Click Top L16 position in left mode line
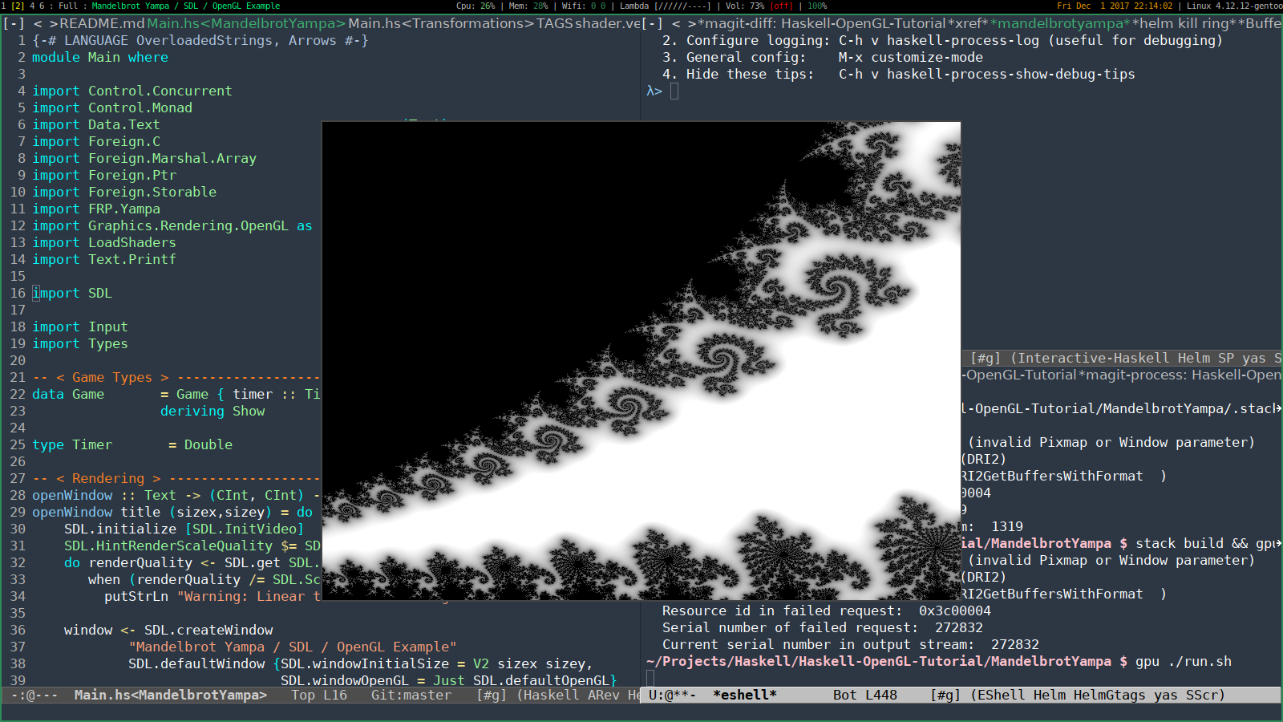This screenshot has height=722, width=1283. tap(319, 696)
